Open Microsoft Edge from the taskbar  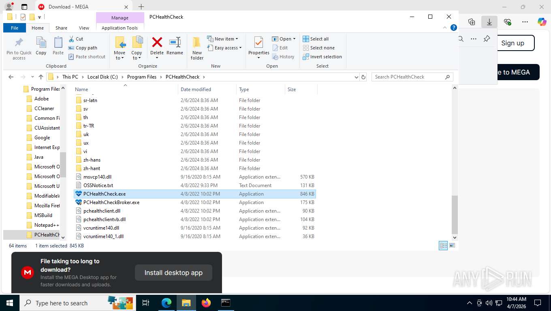coord(167,302)
